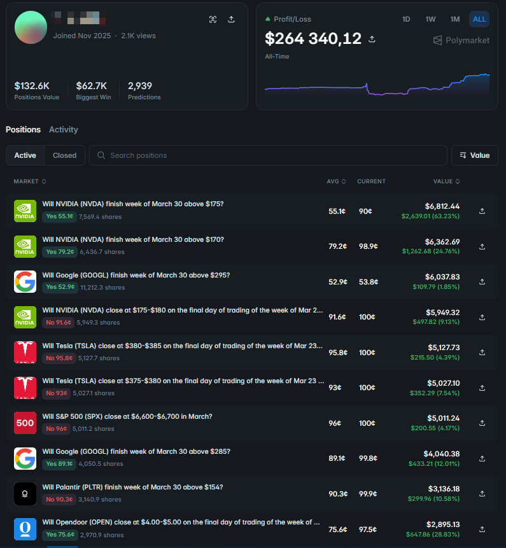Click the Palantir market icon
506x548 pixels.
(x=25, y=493)
